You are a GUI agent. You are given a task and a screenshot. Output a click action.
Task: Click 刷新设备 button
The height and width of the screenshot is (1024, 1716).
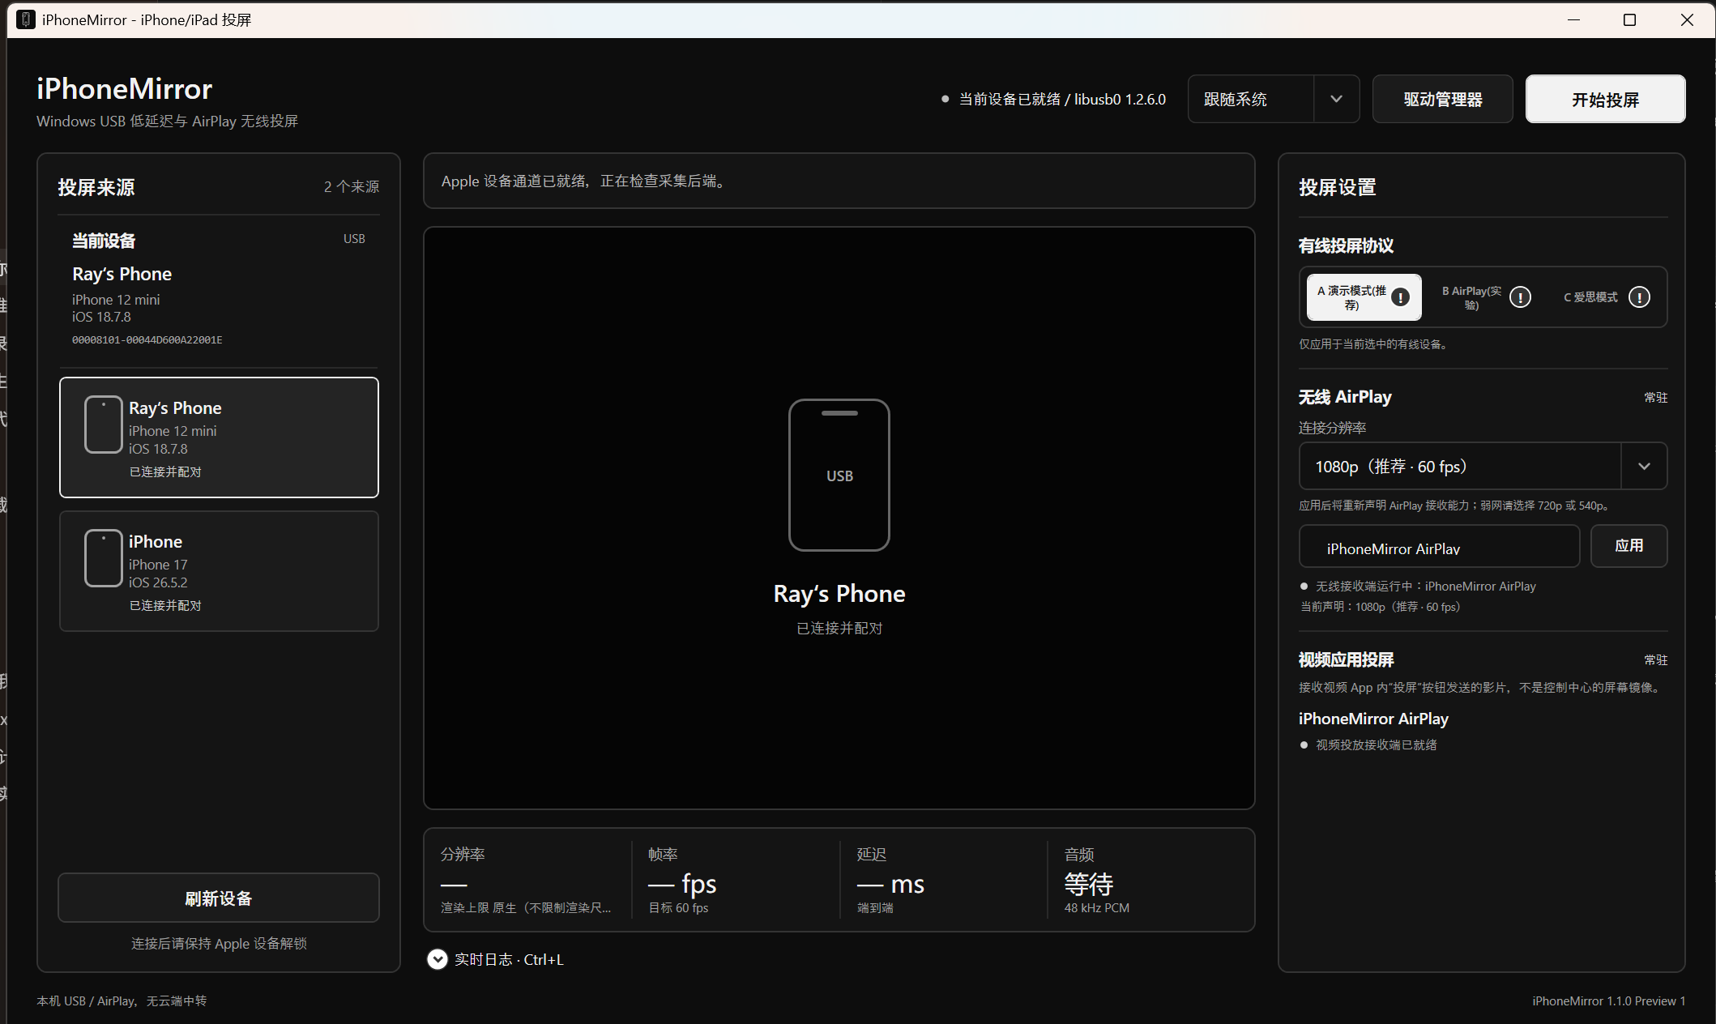pos(219,898)
